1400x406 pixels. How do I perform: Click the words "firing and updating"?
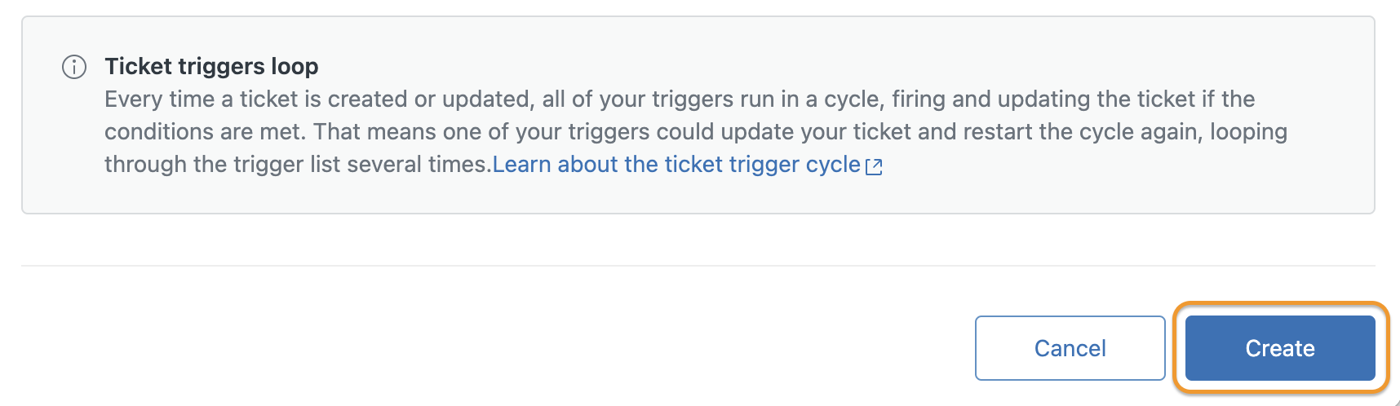(x=990, y=99)
